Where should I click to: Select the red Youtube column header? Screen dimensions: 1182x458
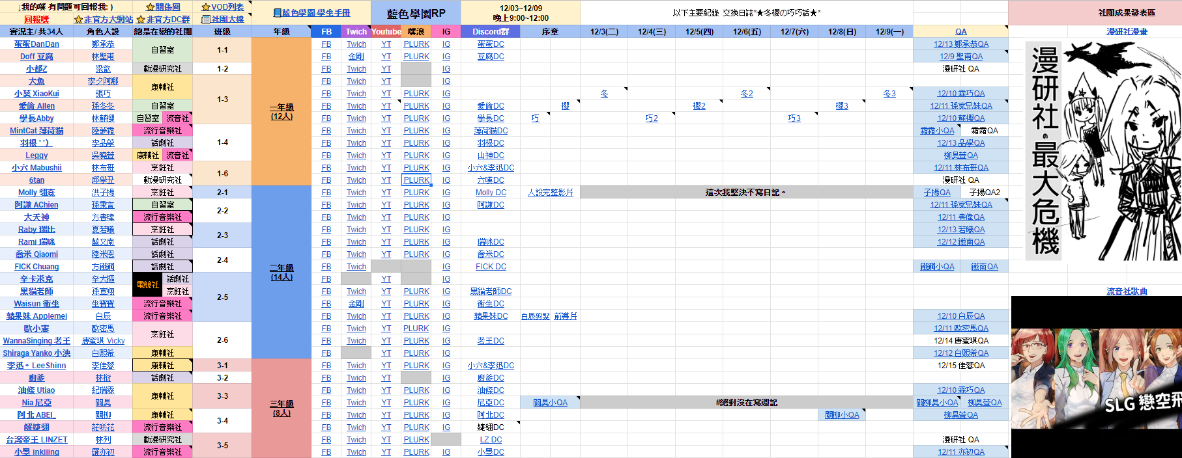pyautogui.click(x=386, y=31)
